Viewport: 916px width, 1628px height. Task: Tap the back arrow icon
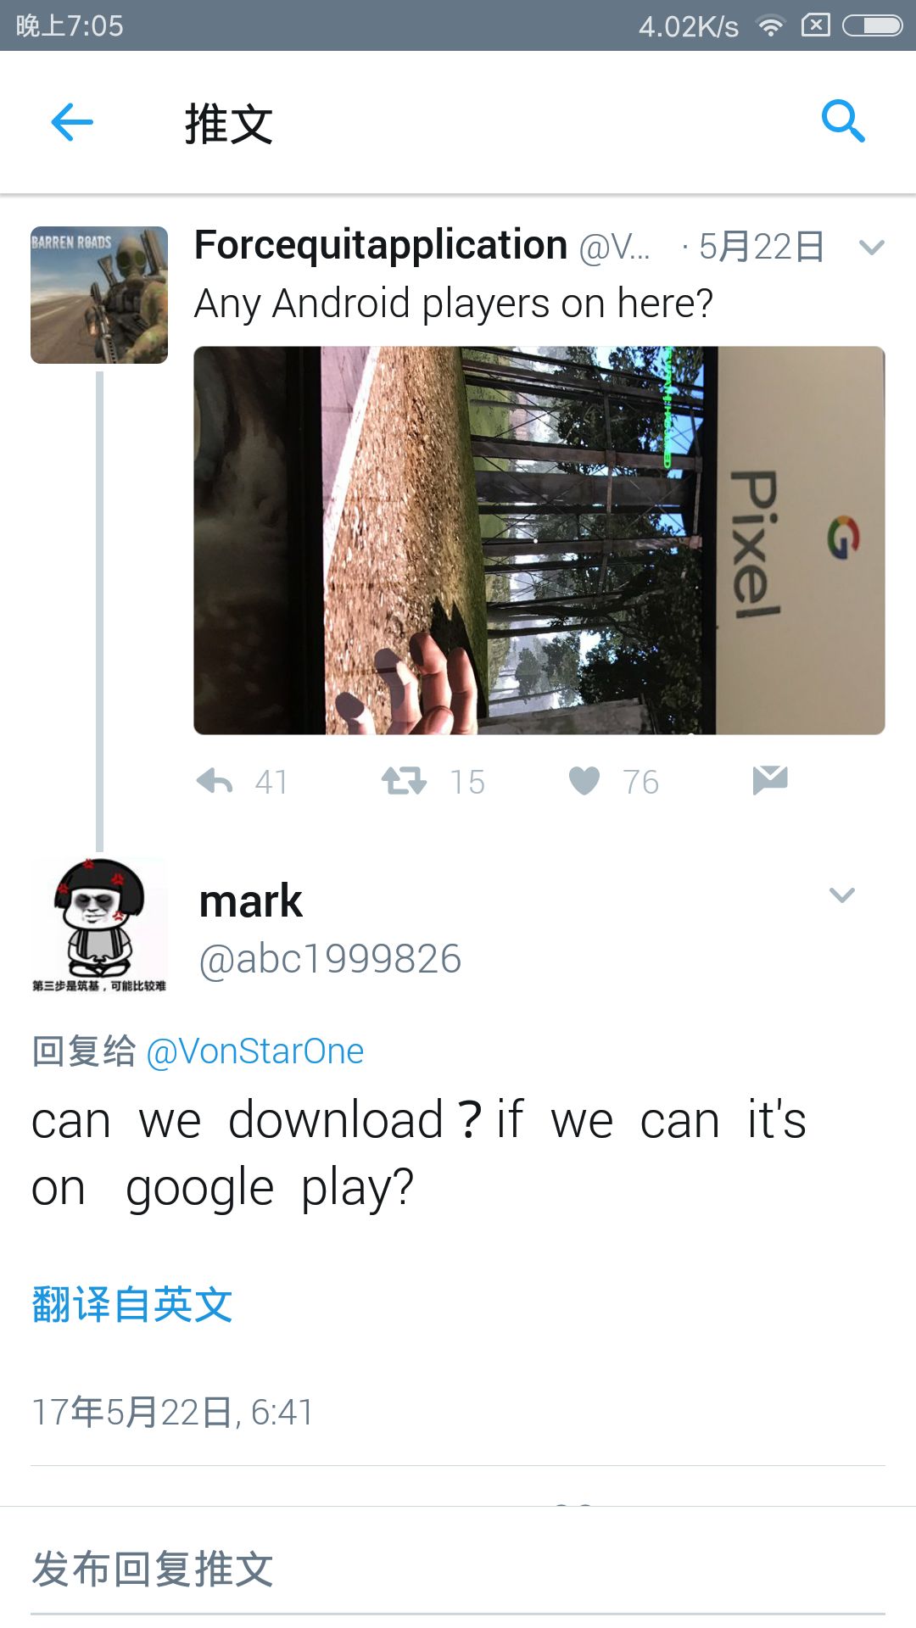click(72, 122)
